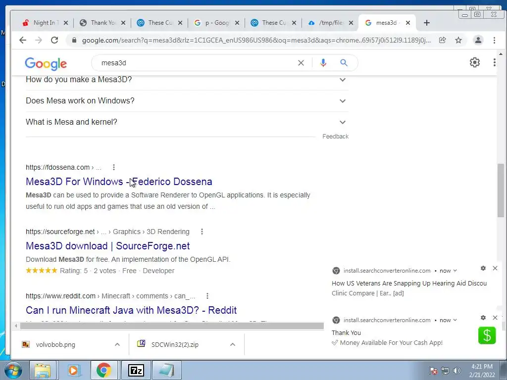This screenshot has height=380, width=507.
Task: Share this page via address bar icon
Action: (x=442, y=40)
